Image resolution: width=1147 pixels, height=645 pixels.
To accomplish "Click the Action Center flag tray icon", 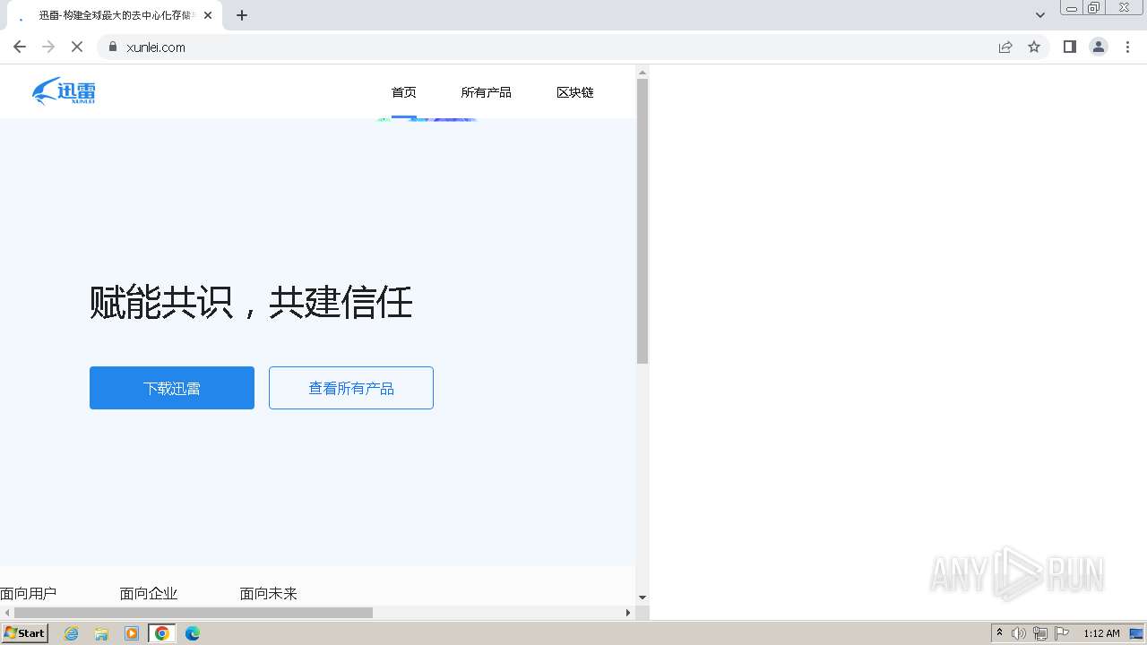I will 1062,633.
